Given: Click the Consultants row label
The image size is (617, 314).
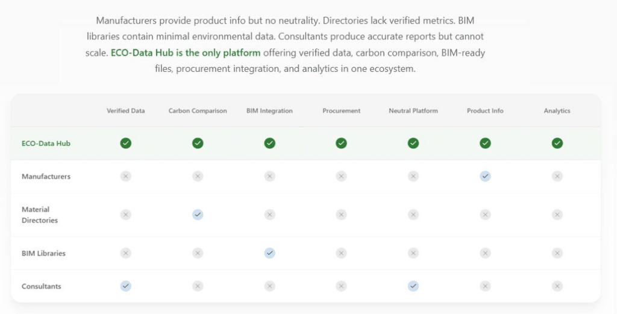Looking at the screenshot, I should coord(42,286).
